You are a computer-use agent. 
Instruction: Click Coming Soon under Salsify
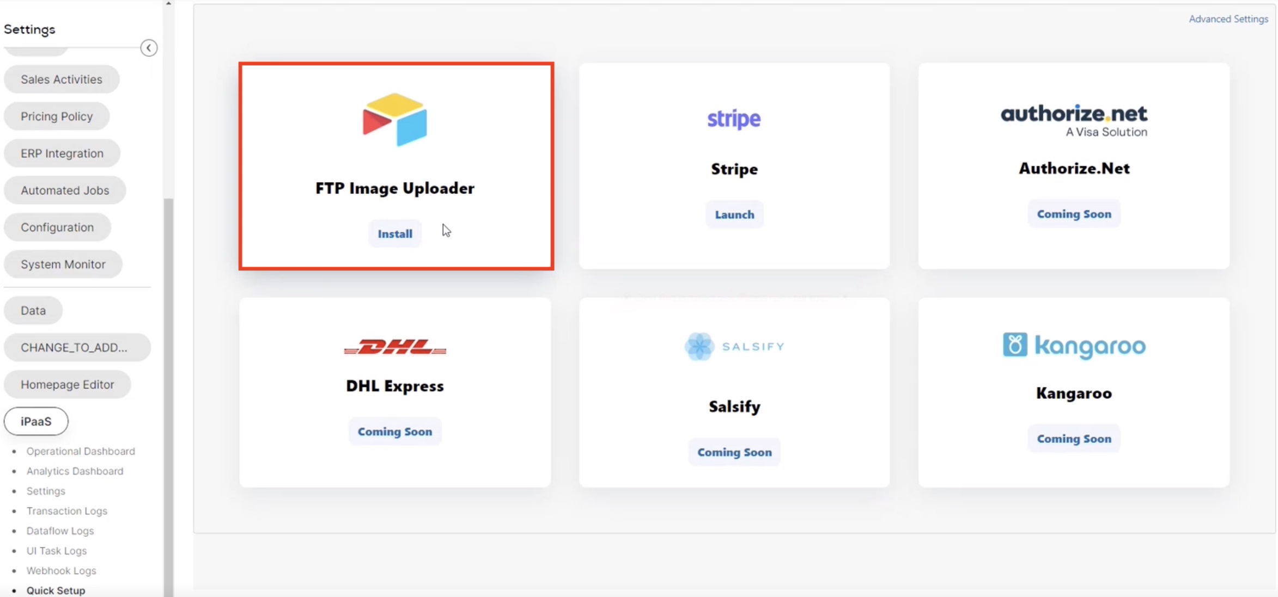(734, 452)
